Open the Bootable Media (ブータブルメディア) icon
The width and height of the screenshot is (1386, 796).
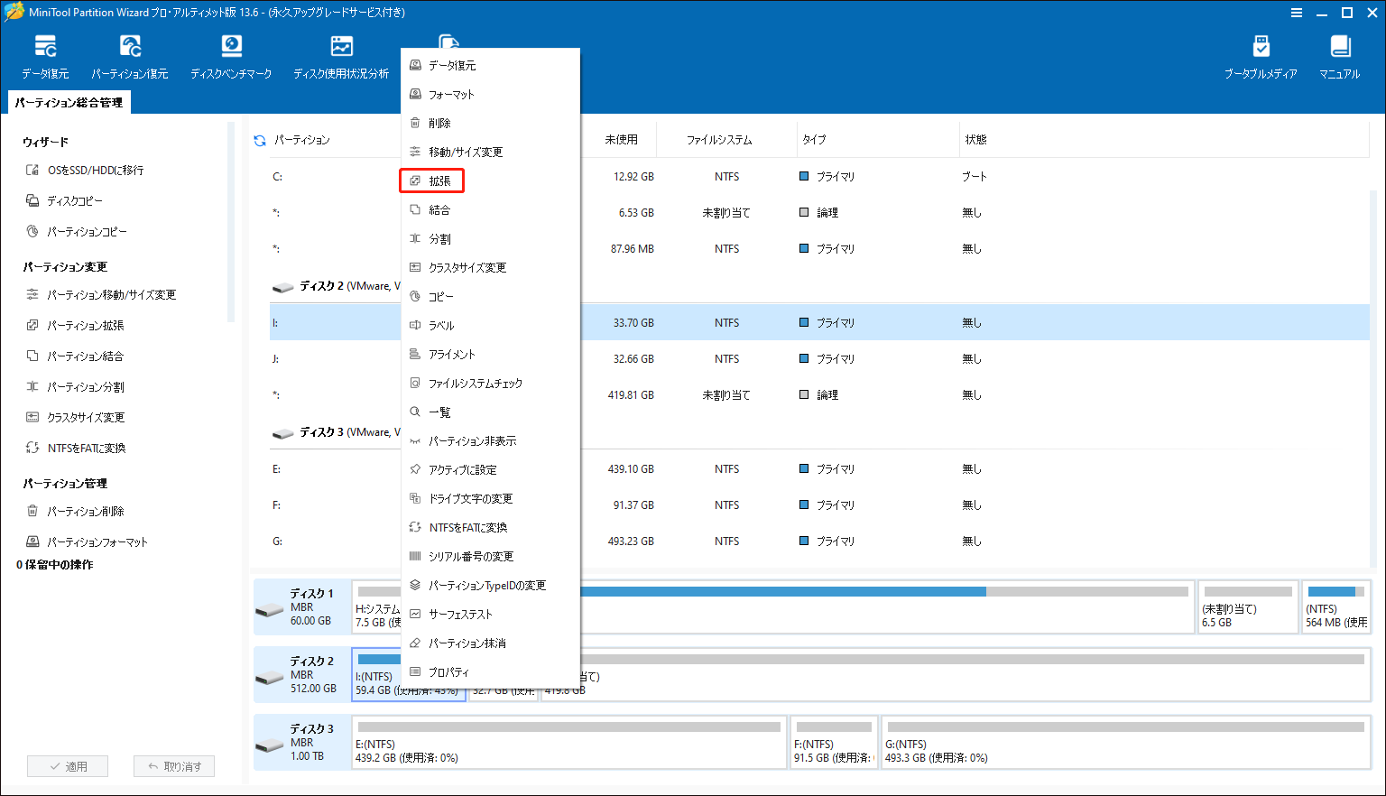coord(1261,57)
